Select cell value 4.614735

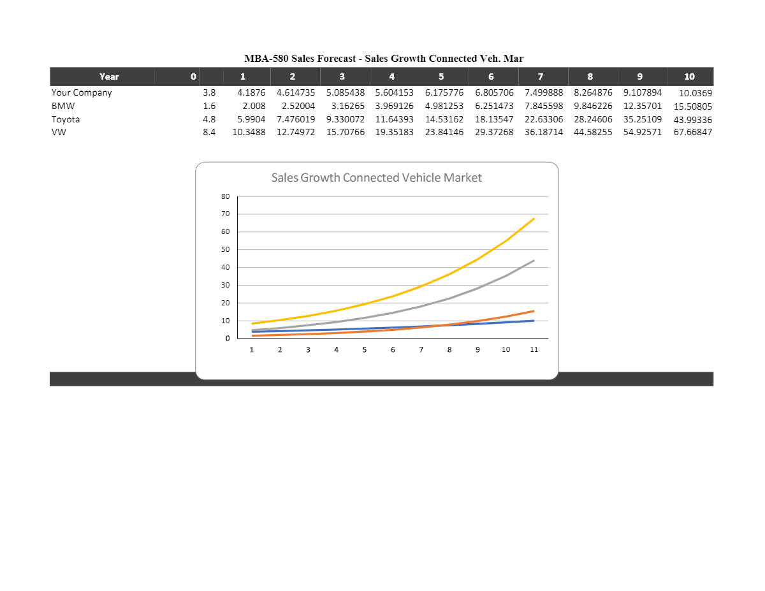click(x=296, y=92)
